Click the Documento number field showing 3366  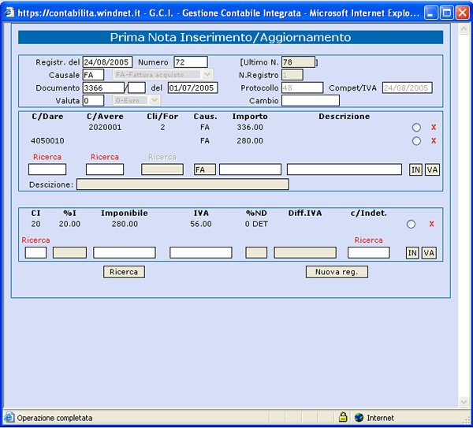point(103,87)
